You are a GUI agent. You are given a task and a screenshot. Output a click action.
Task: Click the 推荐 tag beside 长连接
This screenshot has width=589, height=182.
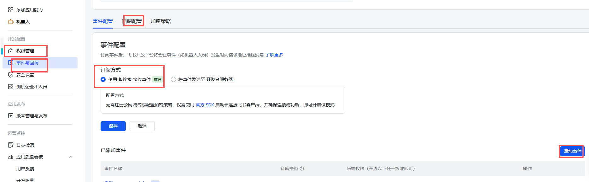tap(157, 79)
